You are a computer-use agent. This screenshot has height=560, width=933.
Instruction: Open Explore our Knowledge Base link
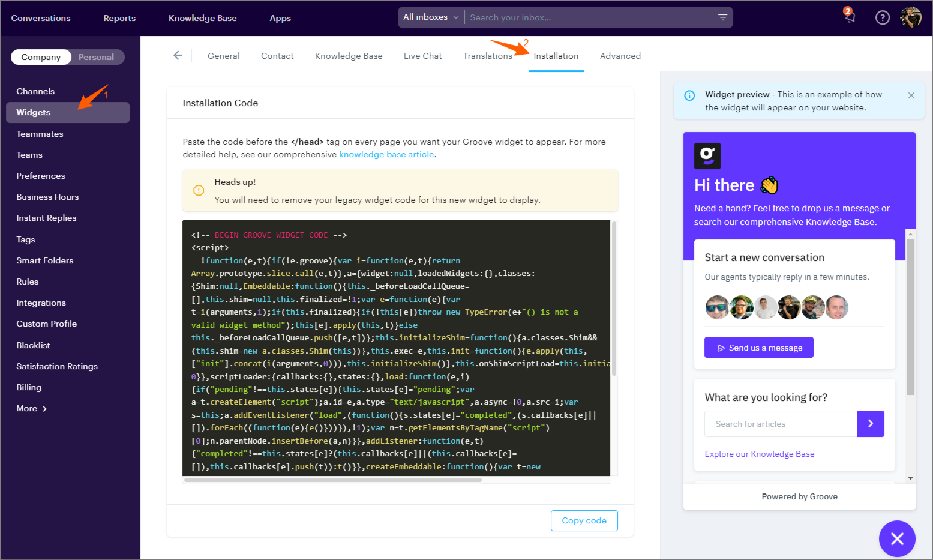[760, 454]
